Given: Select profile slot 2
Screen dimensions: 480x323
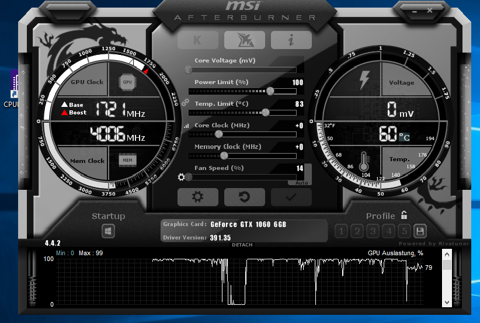Looking at the screenshot, I should (x=357, y=231).
